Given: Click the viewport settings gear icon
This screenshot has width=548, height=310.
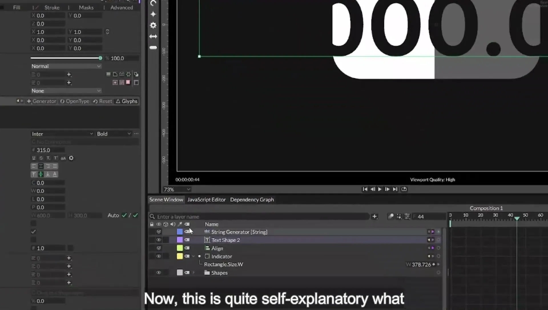Looking at the screenshot, I should coord(153,25).
